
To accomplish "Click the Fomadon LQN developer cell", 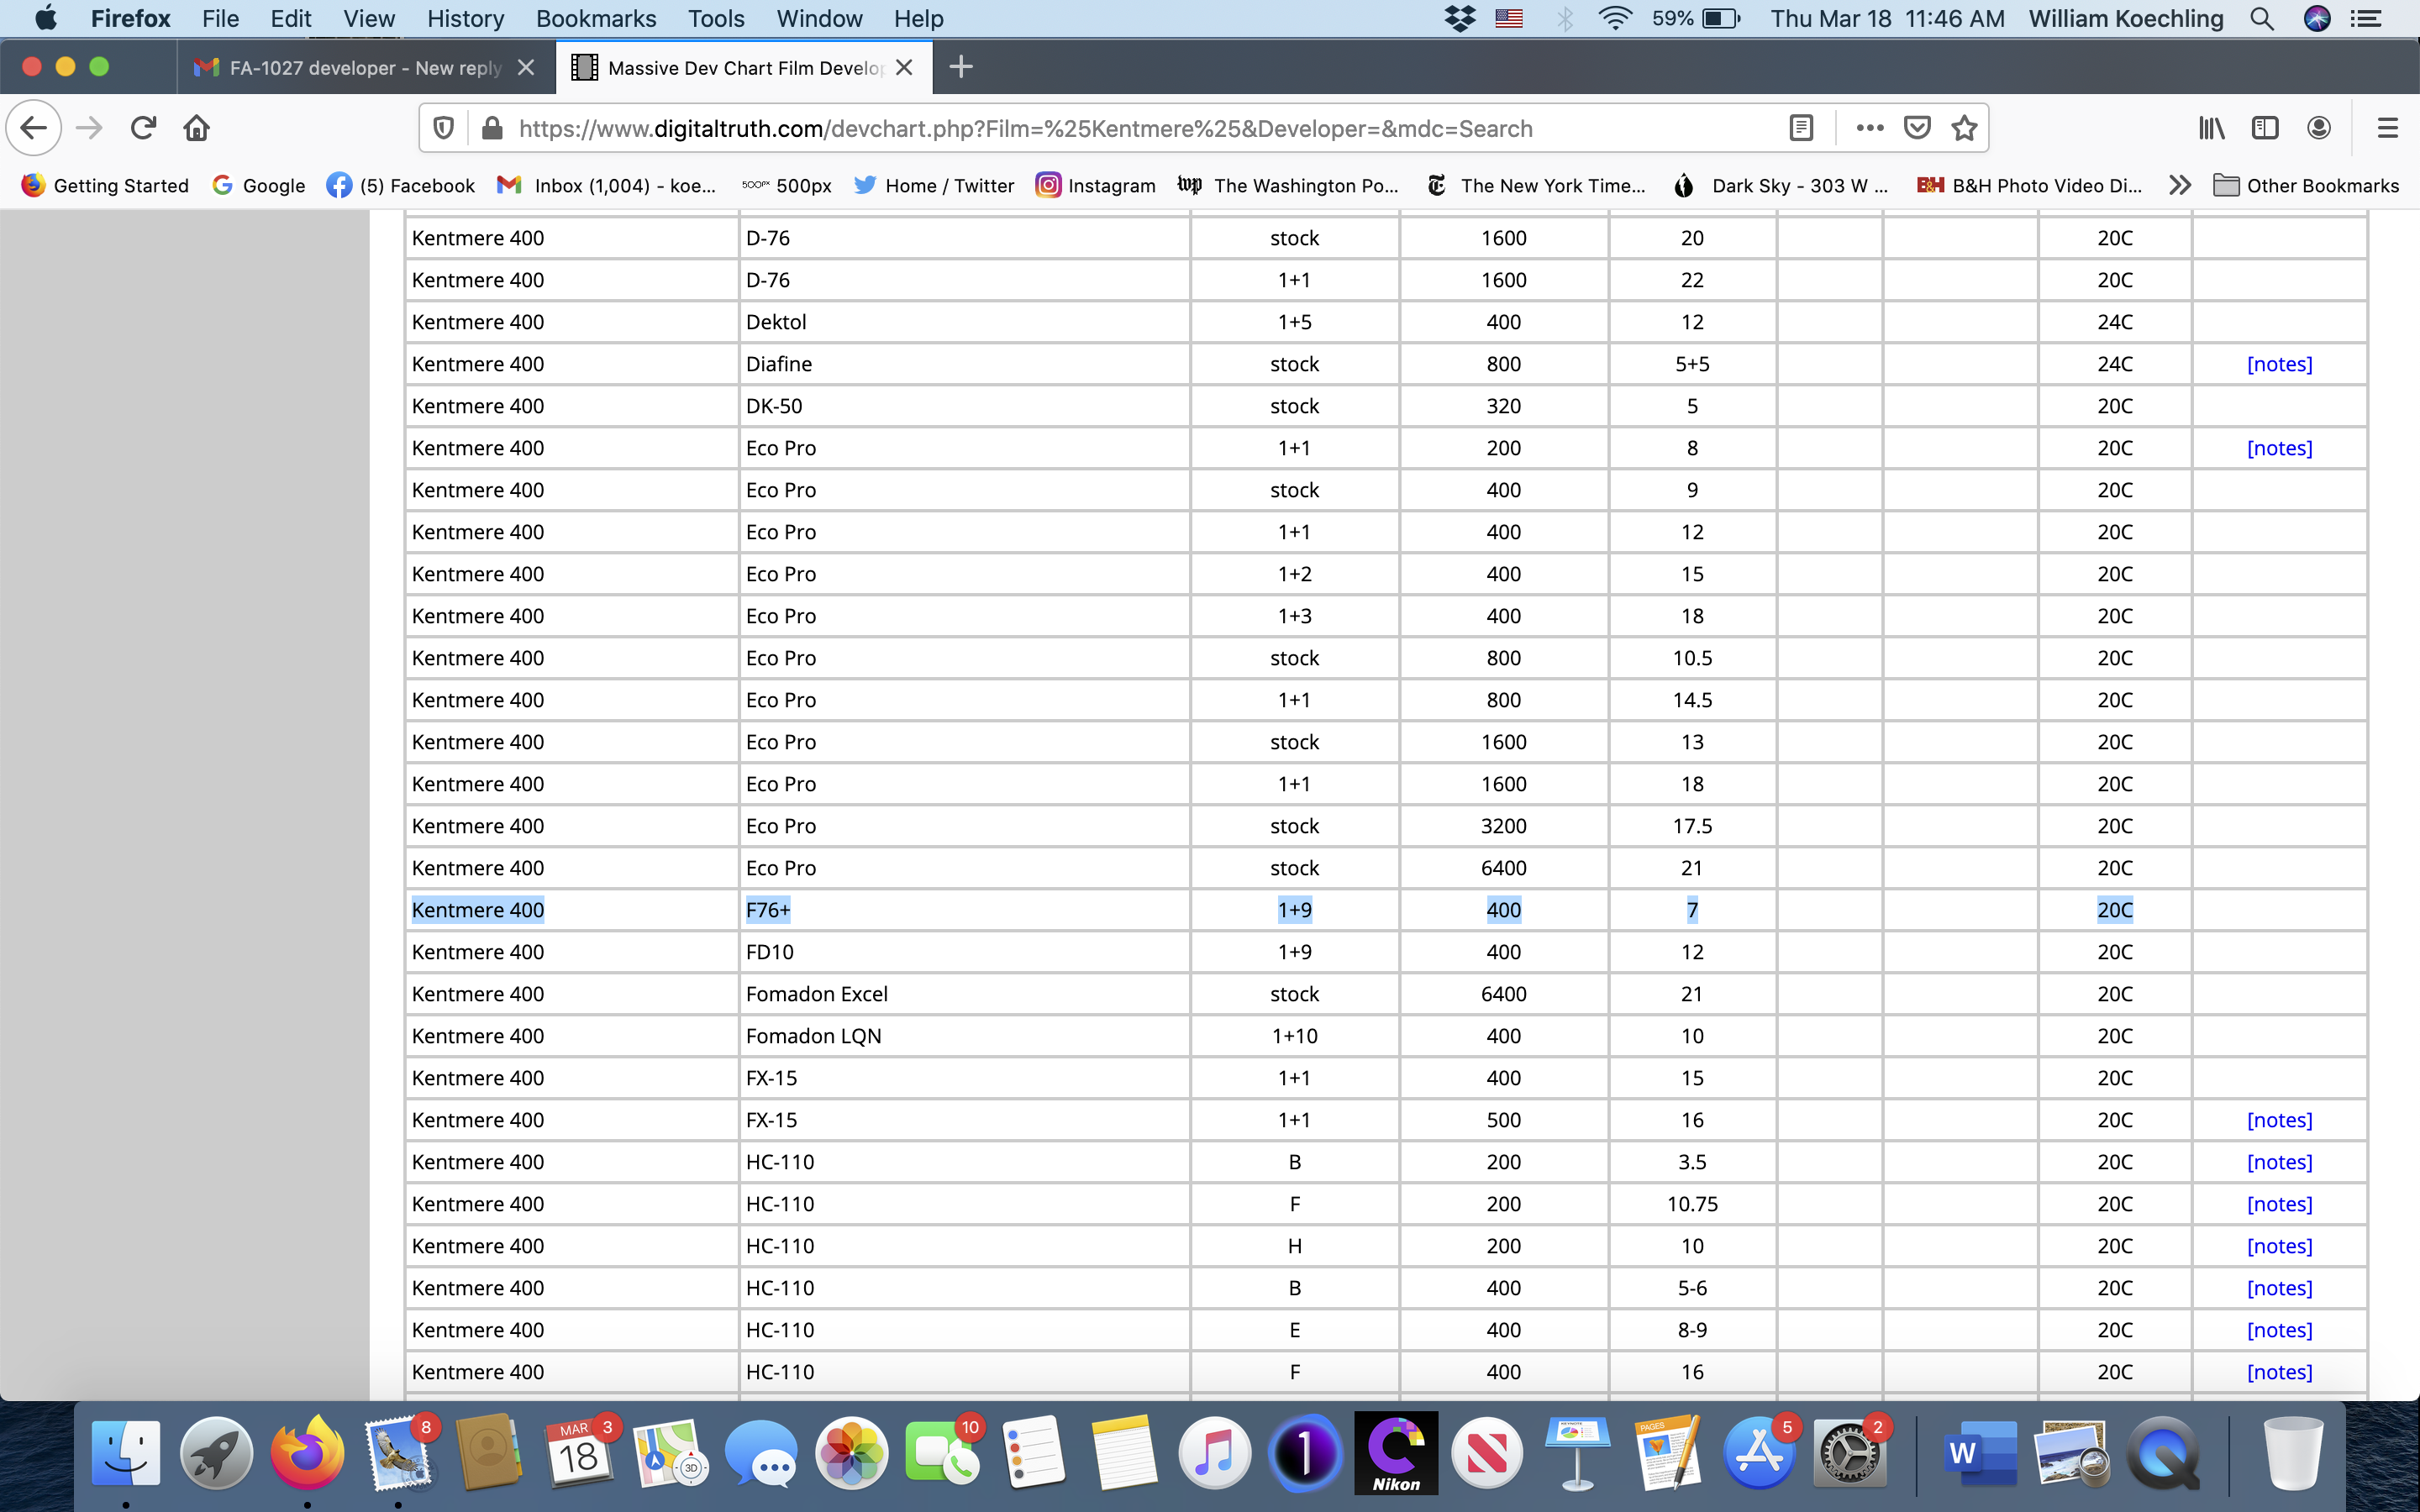I will pyautogui.click(x=964, y=1036).
